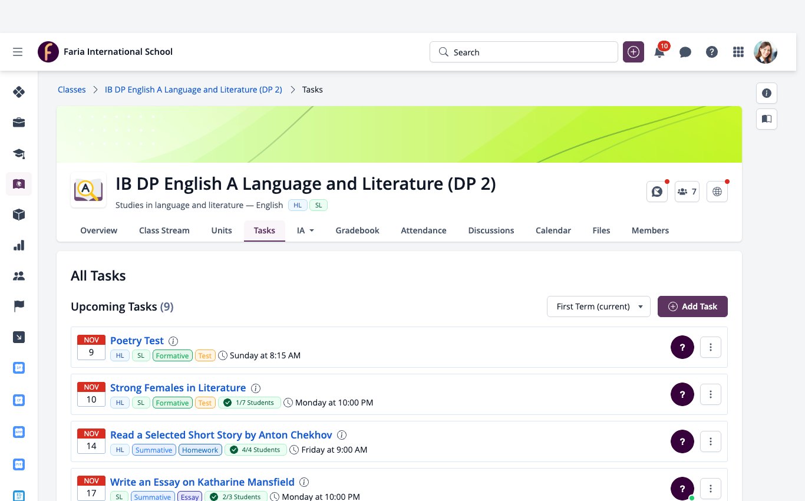Open the messages chat bubble icon
This screenshot has height=501, width=805.
[685, 52]
